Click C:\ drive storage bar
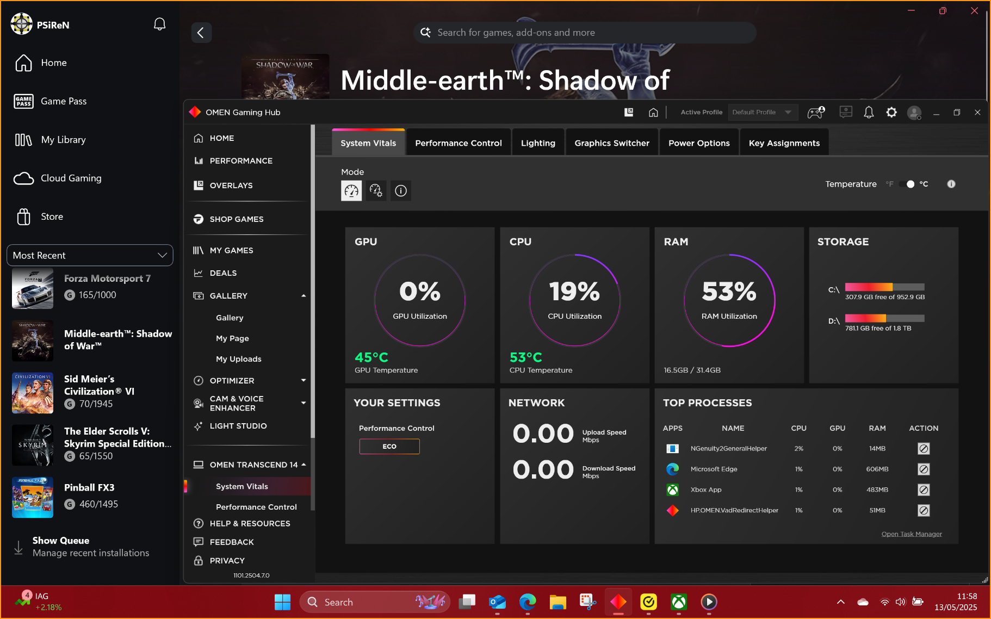This screenshot has width=991, height=619. 884,287
